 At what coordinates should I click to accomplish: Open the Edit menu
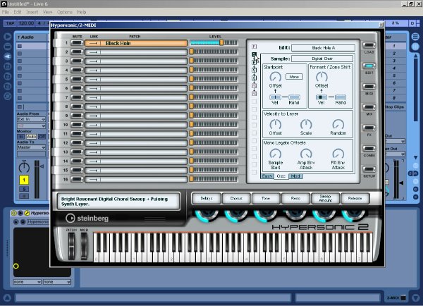pos(18,12)
